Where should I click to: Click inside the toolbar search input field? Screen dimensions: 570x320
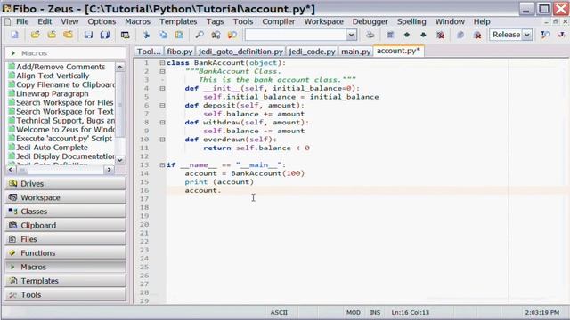click(x=296, y=35)
